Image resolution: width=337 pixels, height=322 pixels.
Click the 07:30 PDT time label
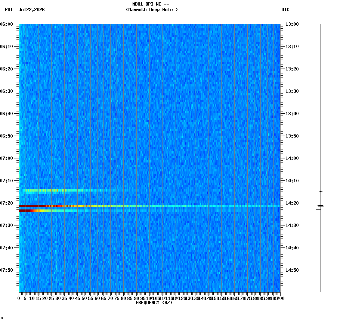click(x=6, y=225)
